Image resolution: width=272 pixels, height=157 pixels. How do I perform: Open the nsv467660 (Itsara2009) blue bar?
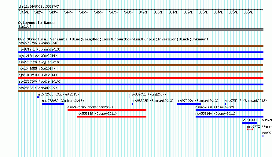[230, 110]
